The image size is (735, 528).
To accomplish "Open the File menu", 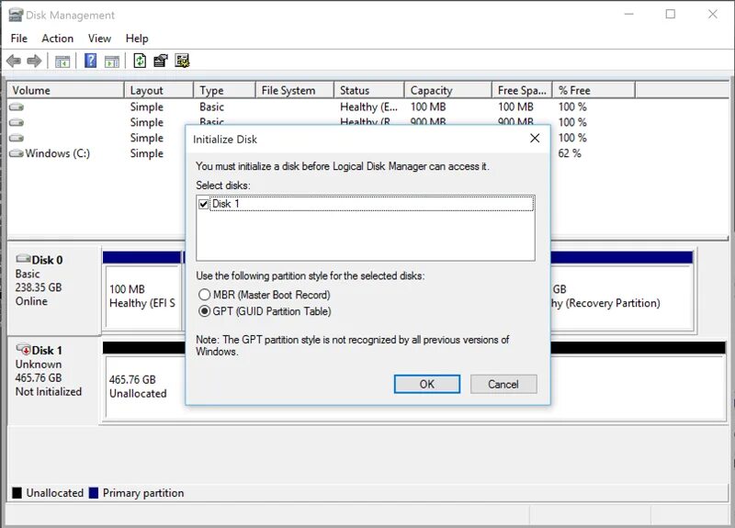I will 19,39.
